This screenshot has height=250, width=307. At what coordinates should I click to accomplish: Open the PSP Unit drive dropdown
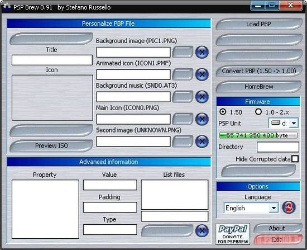(294, 123)
